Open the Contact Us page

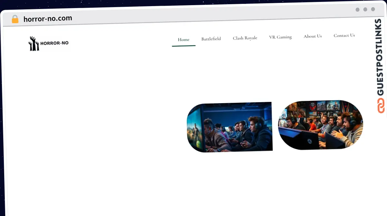(x=344, y=35)
